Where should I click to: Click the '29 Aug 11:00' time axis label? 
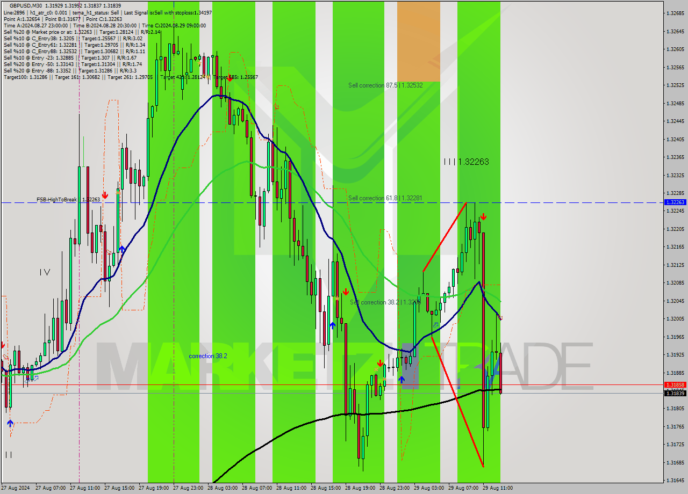tap(499, 488)
